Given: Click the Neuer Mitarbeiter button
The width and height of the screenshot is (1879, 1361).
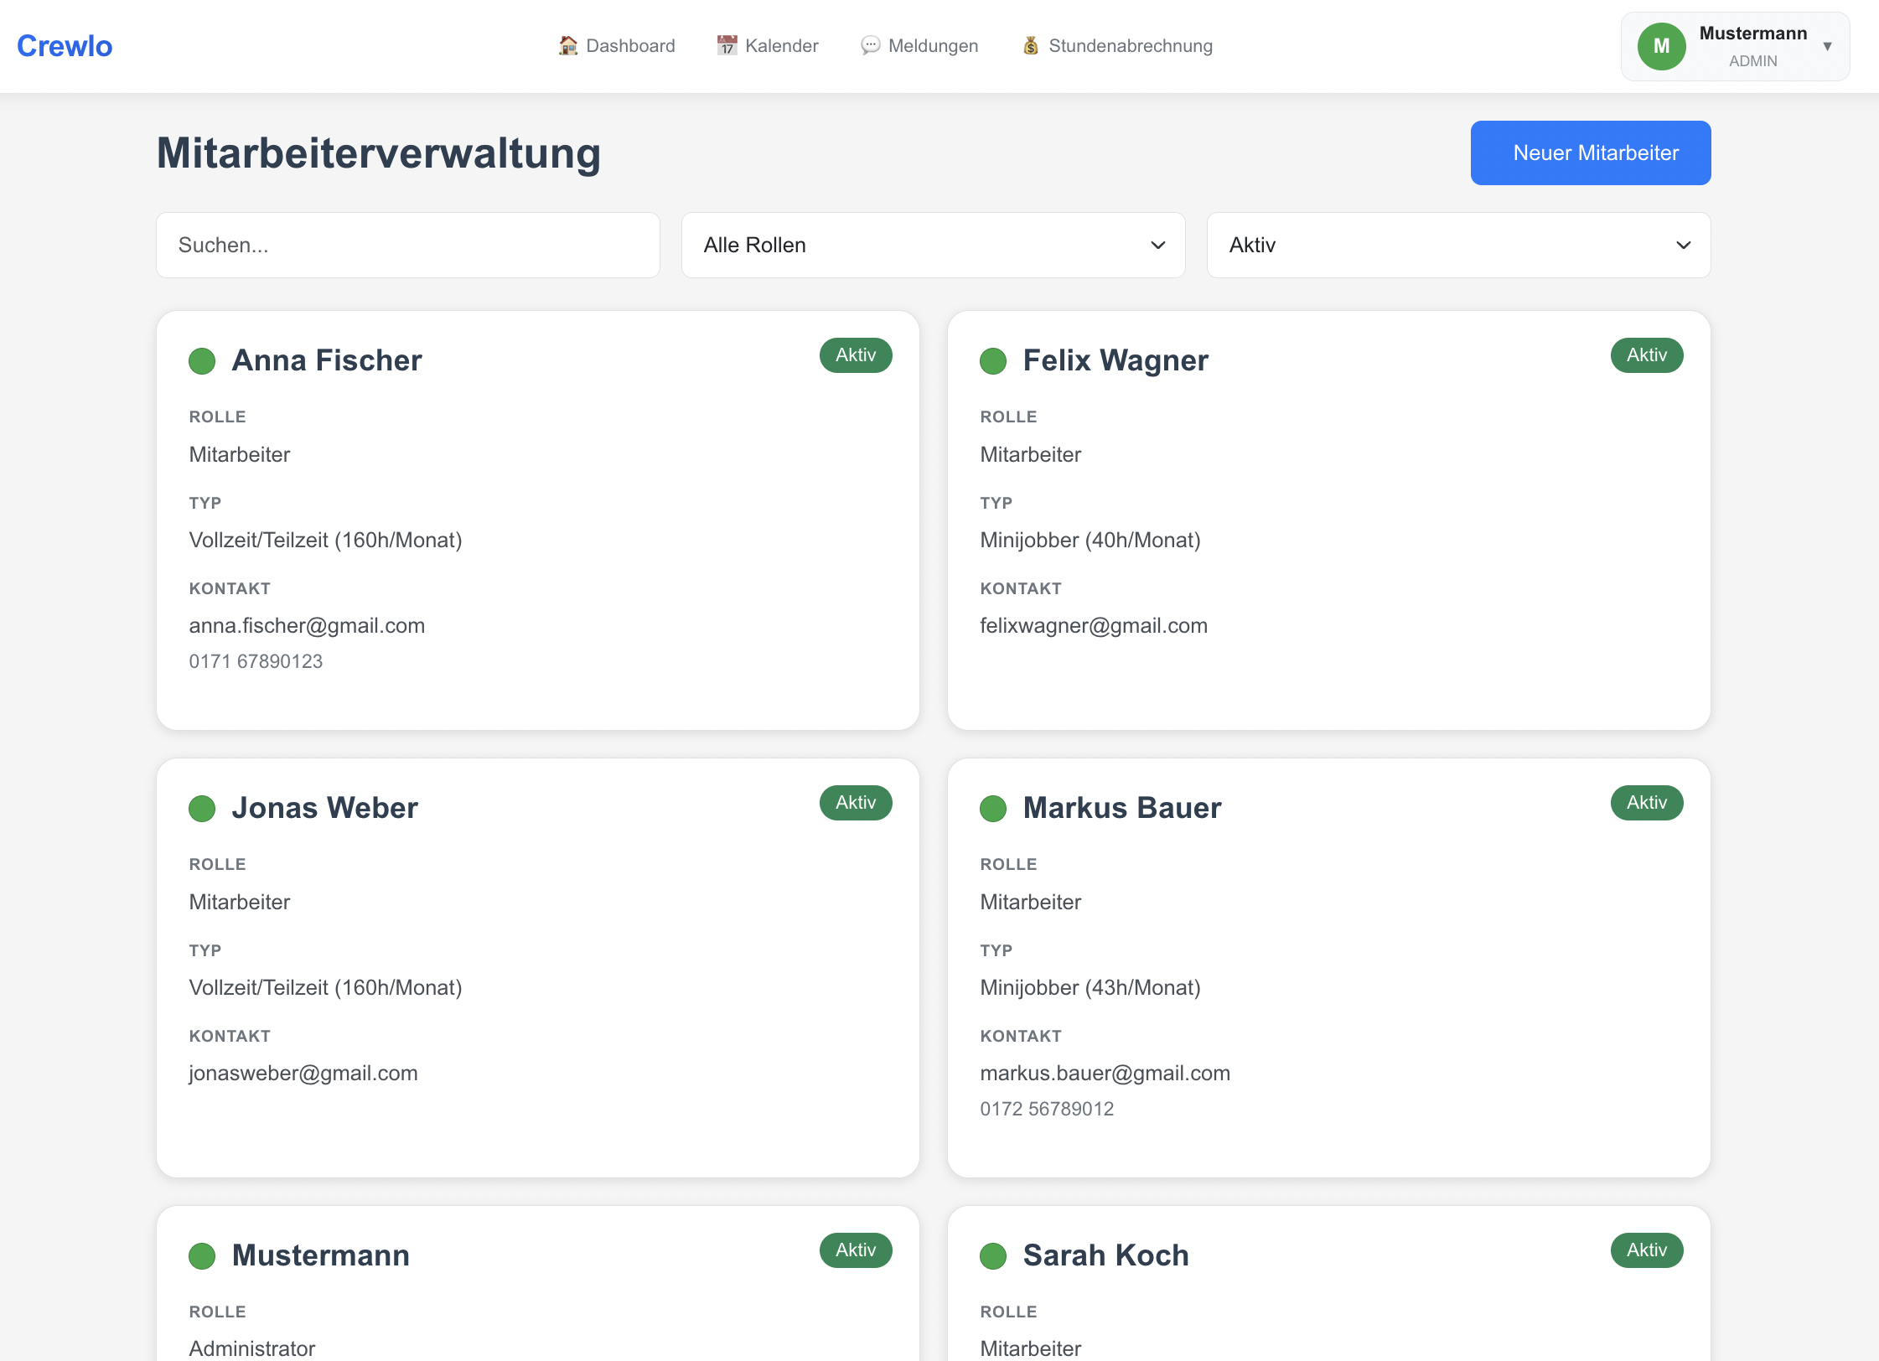Looking at the screenshot, I should (x=1589, y=153).
